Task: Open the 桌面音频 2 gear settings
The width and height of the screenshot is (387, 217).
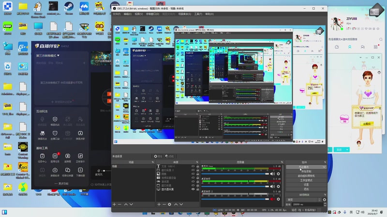Action: (279, 199)
